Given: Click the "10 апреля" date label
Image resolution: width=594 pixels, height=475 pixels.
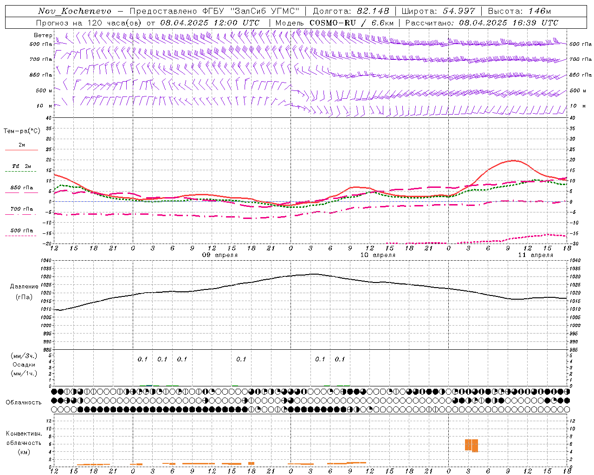Looking at the screenshot, I should coord(378,255).
